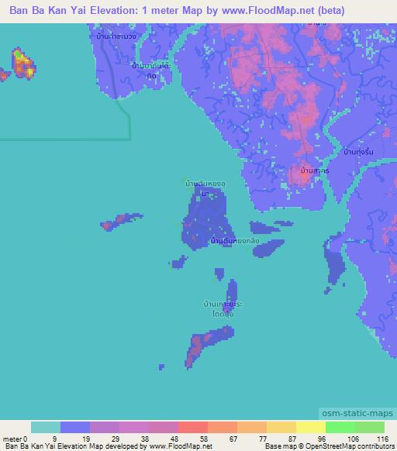
Task: Click the Ban Ba Kan Yai Elevation title
Action: (177, 10)
